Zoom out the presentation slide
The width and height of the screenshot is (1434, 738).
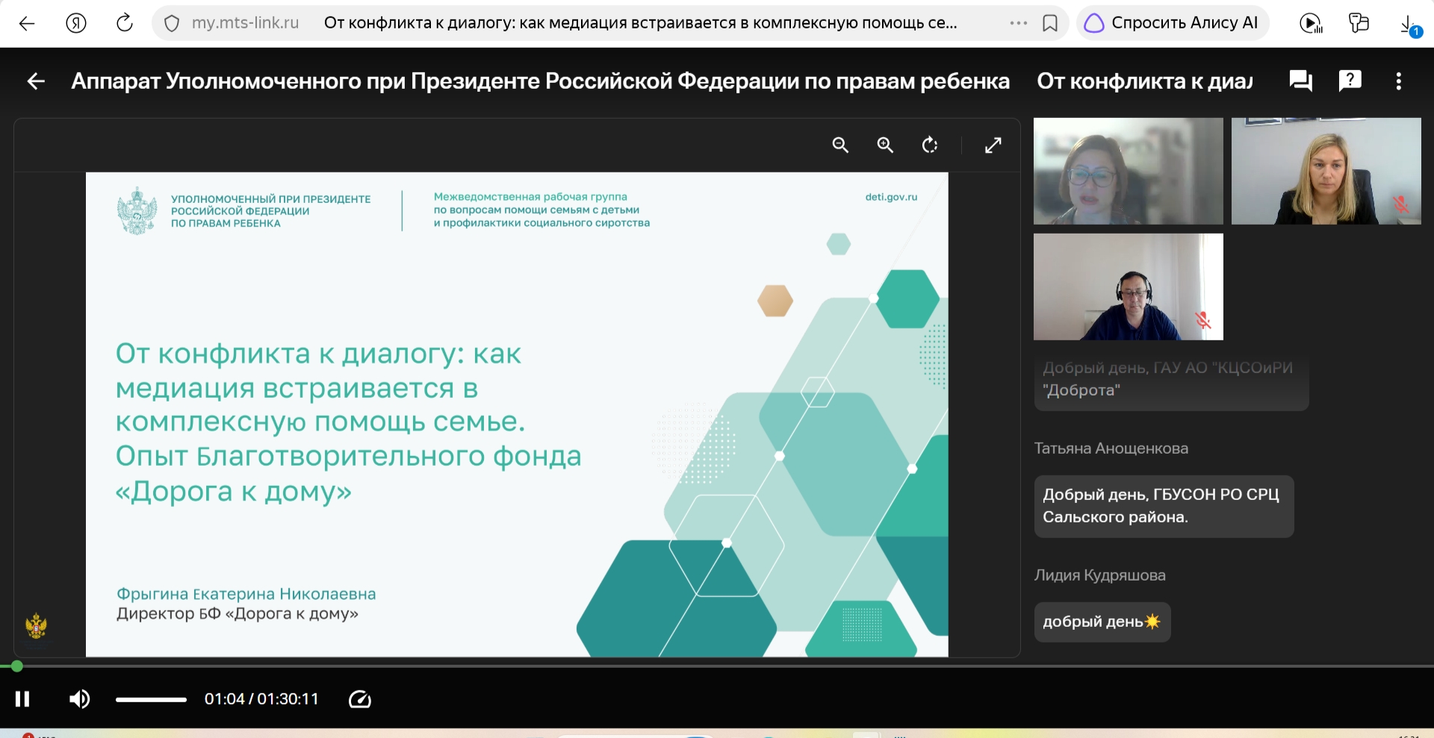click(840, 145)
